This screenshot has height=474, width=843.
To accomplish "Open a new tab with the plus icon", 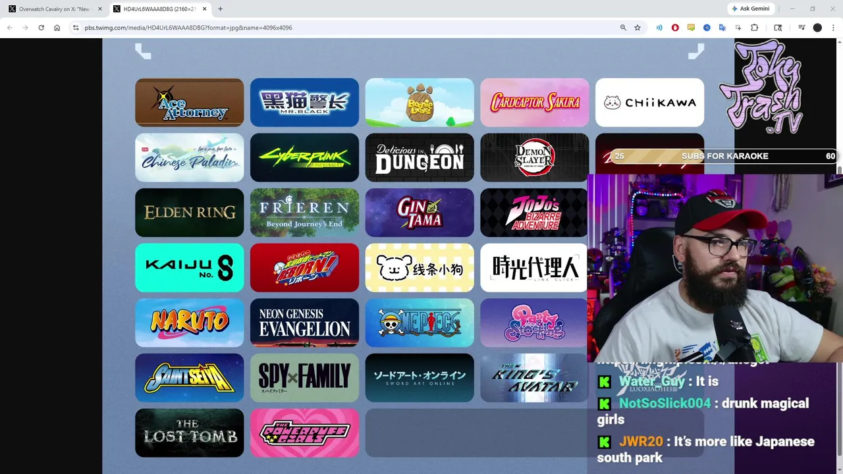I will click(220, 9).
